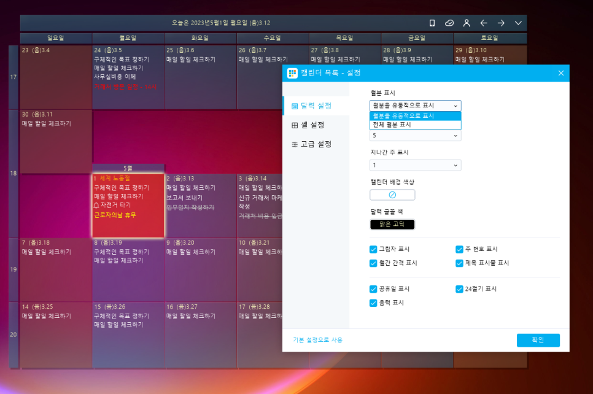593x394 pixels.
Task: Toggle 그림자 표시 checkbox
Action: [x=373, y=249]
